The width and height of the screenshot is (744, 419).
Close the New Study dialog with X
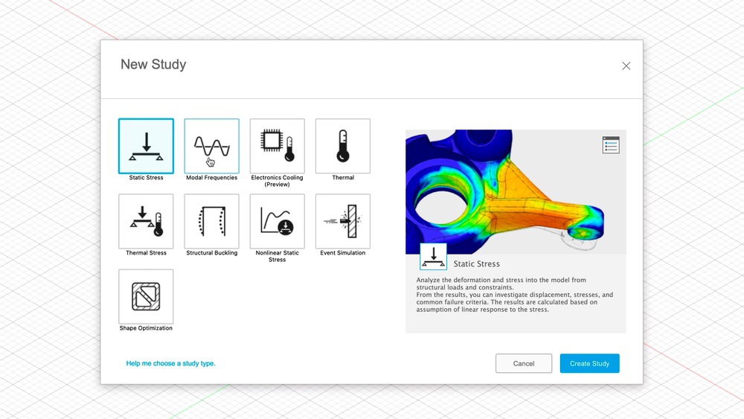[626, 66]
